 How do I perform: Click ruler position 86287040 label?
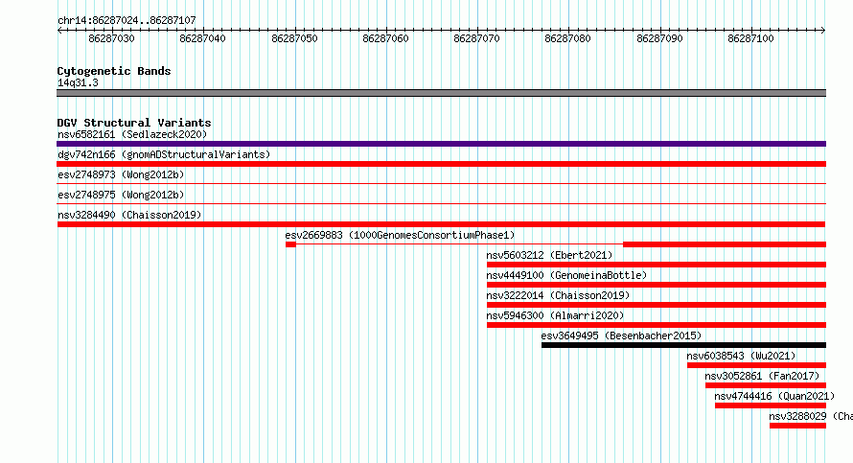tap(202, 38)
